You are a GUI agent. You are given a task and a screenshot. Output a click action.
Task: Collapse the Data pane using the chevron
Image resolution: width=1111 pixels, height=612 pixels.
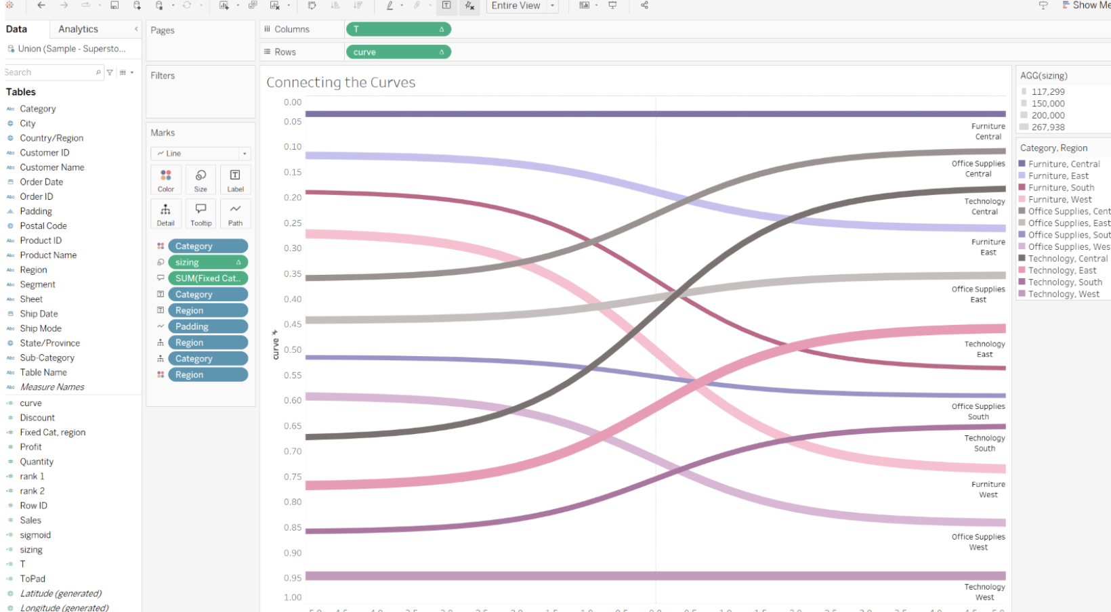[x=135, y=29]
